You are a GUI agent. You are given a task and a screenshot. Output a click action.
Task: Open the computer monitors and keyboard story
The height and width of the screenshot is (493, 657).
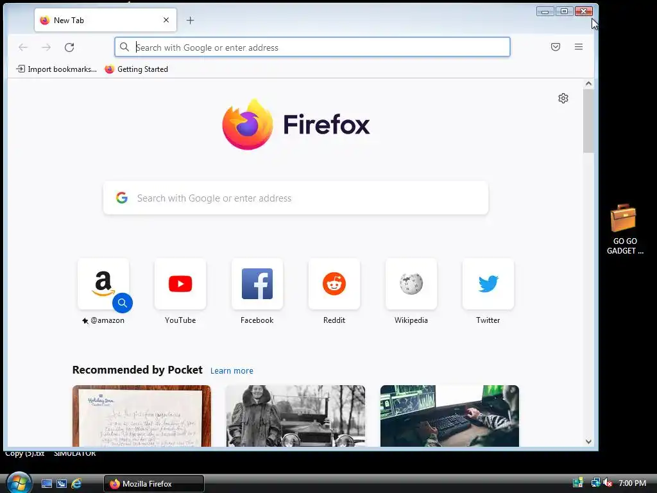pos(450,416)
